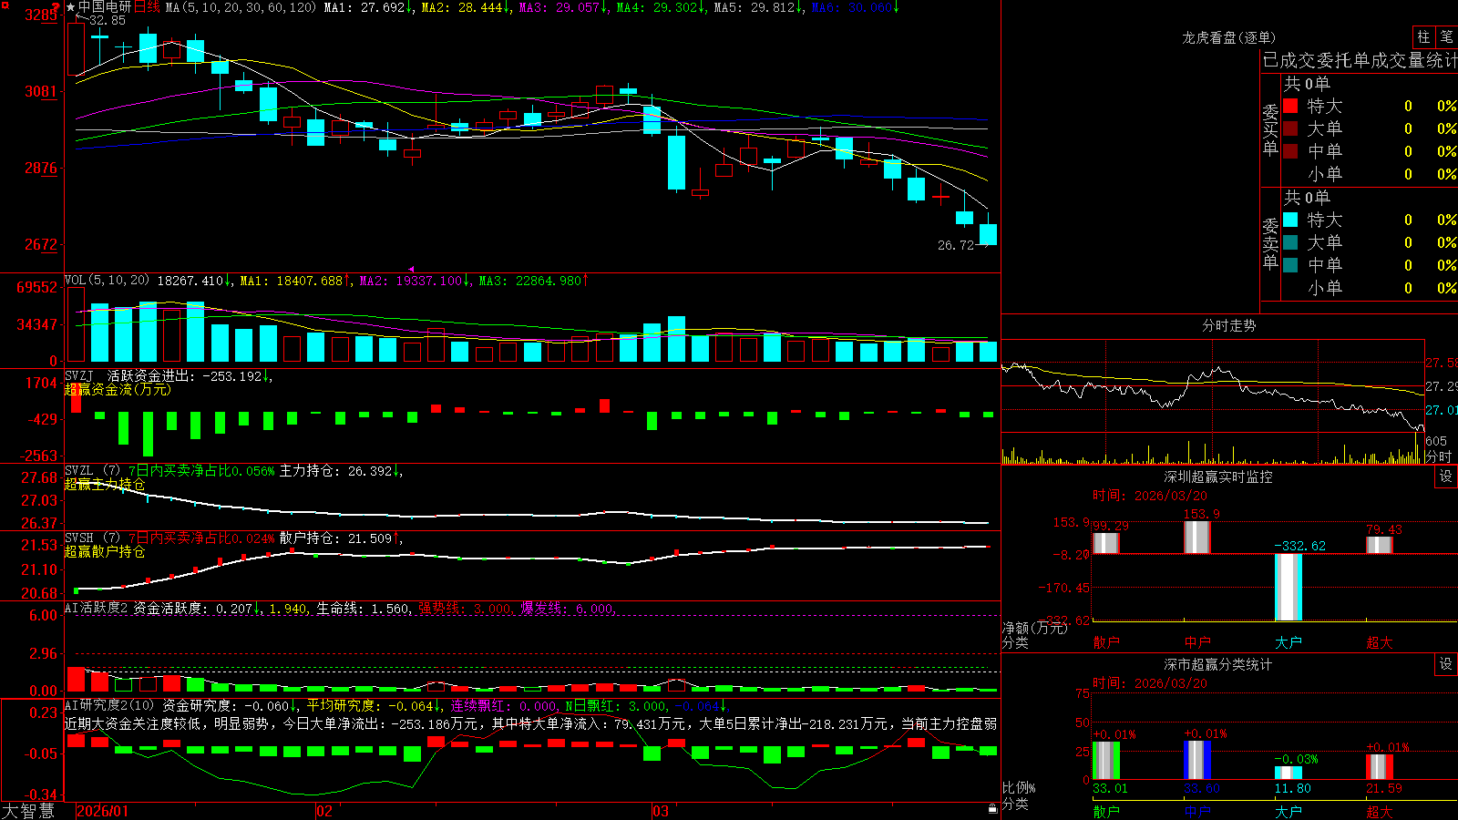
Task: Click the 分时走势 panel title
Action: [1228, 325]
